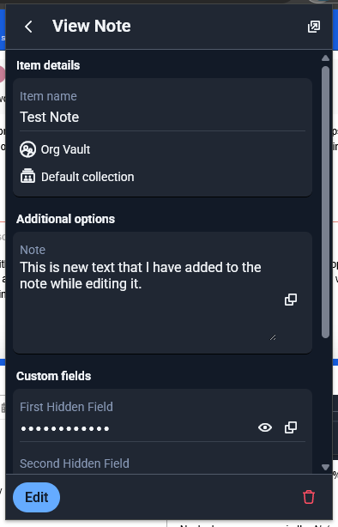Image resolution: width=338 pixels, height=527 pixels.
Task: Click the Second Hidden Field label
Action: (x=75, y=463)
